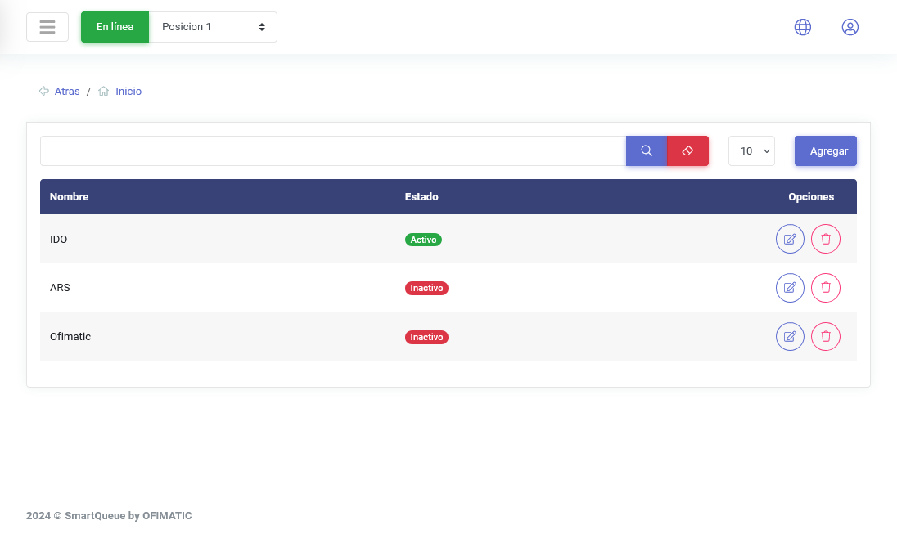The width and height of the screenshot is (897, 534).
Task: Click the magnifier search button
Action: tap(647, 151)
